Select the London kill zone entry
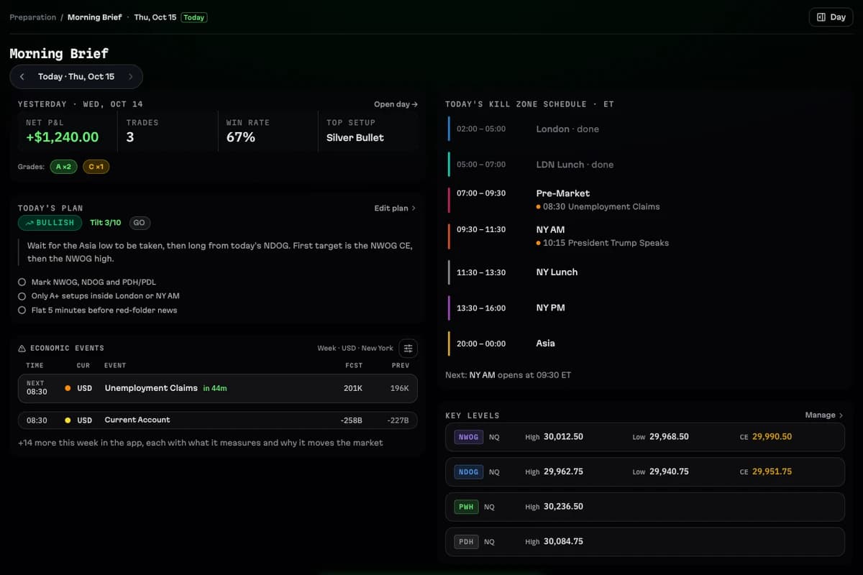 pyautogui.click(x=646, y=129)
